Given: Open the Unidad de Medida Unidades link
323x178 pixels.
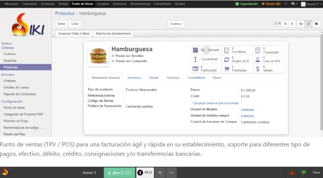Looking at the screenshot, I should pyautogui.click(x=247, y=110).
